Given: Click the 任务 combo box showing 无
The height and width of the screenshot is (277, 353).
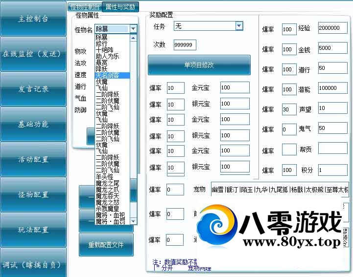Looking at the screenshot, I should [x=209, y=26].
